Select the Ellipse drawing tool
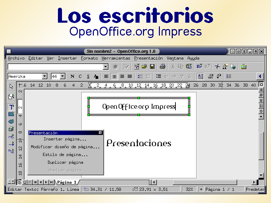The height and width of the screenshot is (203, 271). pyautogui.click(x=11, y=121)
